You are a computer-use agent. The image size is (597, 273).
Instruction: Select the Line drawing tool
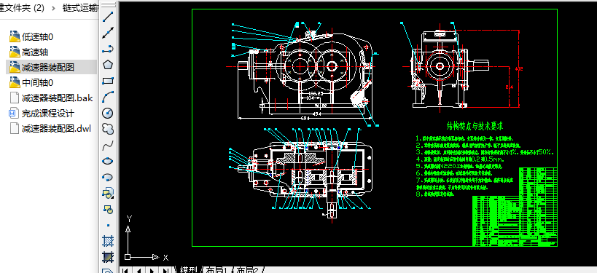click(108, 17)
